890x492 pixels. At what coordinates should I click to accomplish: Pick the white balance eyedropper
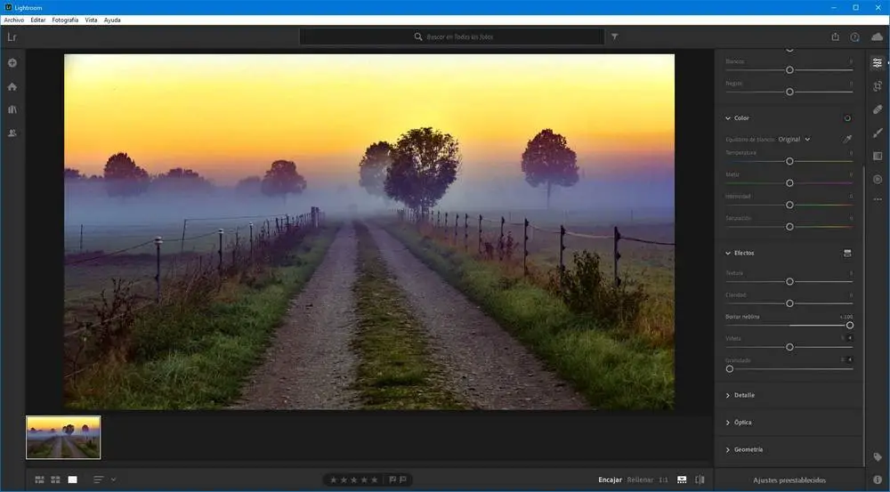pos(847,139)
